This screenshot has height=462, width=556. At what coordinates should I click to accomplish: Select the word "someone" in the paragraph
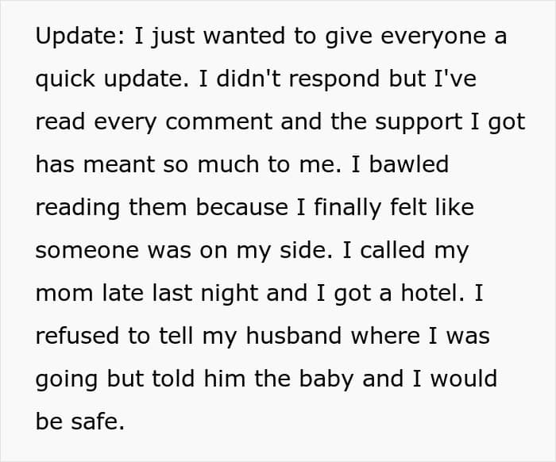[x=87, y=251]
